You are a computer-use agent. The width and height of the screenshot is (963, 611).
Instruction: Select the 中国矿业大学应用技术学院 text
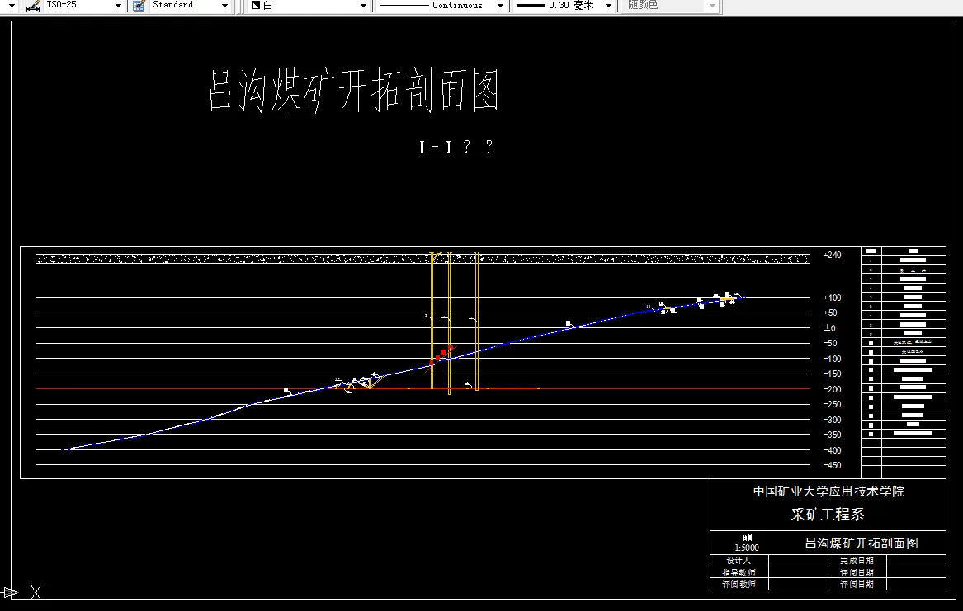pyautogui.click(x=828, y=491)
